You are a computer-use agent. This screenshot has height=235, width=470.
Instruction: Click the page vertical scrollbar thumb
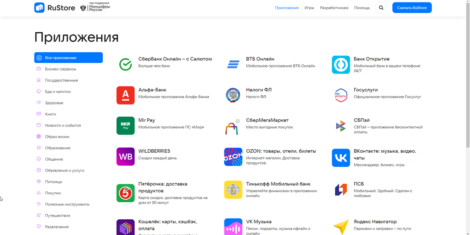[468, 74]
